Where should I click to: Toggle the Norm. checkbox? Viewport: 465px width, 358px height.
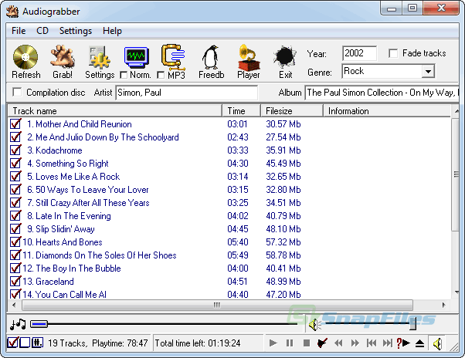(124, 75)
